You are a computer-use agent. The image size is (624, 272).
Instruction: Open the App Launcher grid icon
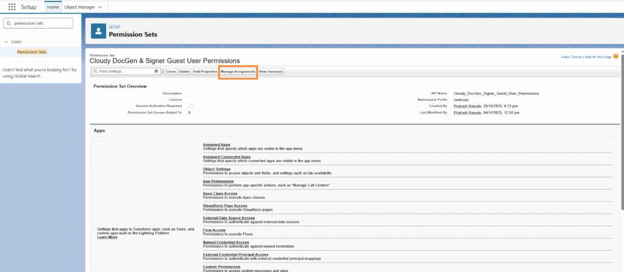(12, 7)
